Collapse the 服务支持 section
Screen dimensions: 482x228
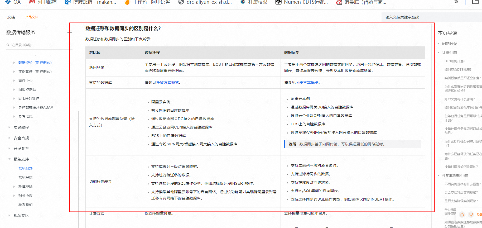coord(9,159)
